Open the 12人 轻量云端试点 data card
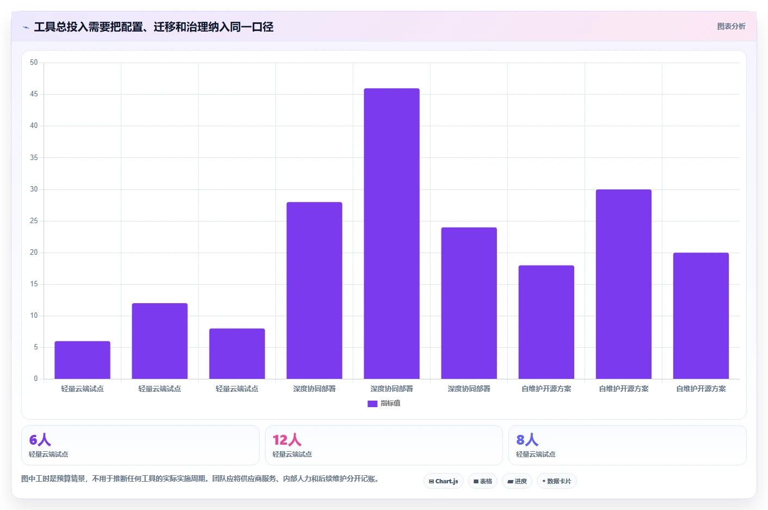Image resolution: width=768 pixels, height=510 pixels. (384, 445)
